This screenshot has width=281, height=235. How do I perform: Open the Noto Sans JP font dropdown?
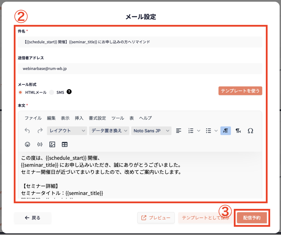pyautogui.click(x=151, y=131)
